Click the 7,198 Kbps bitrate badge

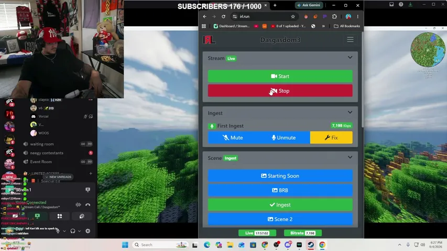(x=341, y=125)
